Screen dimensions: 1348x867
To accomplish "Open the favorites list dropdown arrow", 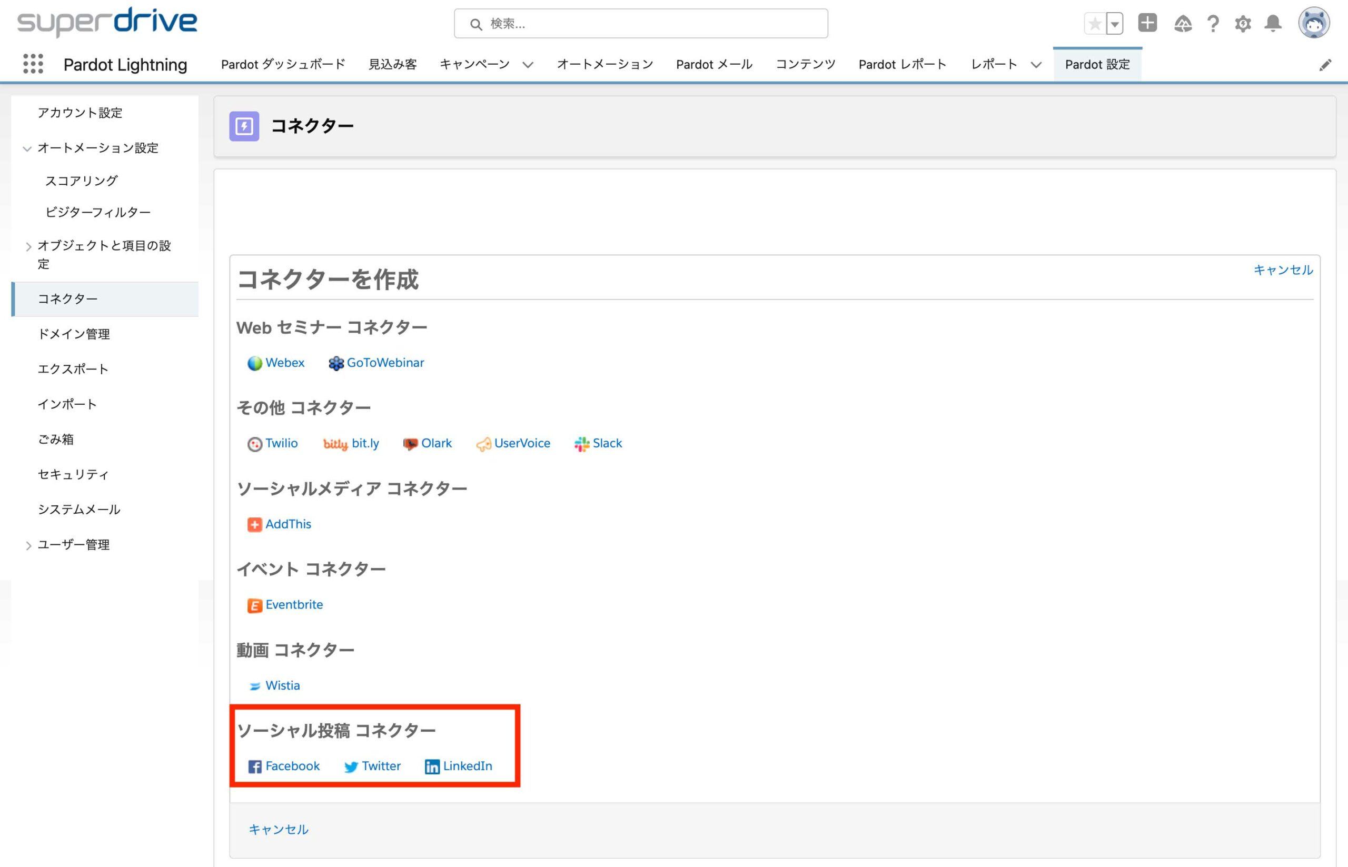I will (1114, 24).
